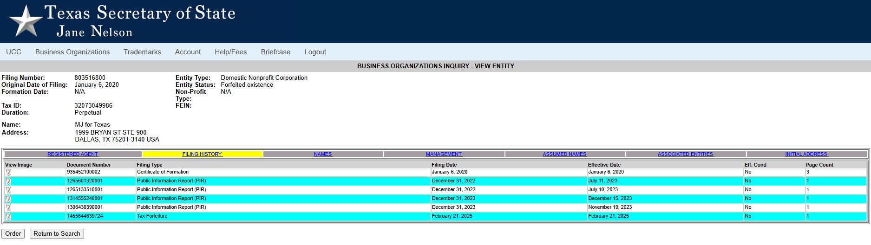Screen dimensions: 871x245
Task: View image for document 1265601320001
Action: click(x=8, y=181)
